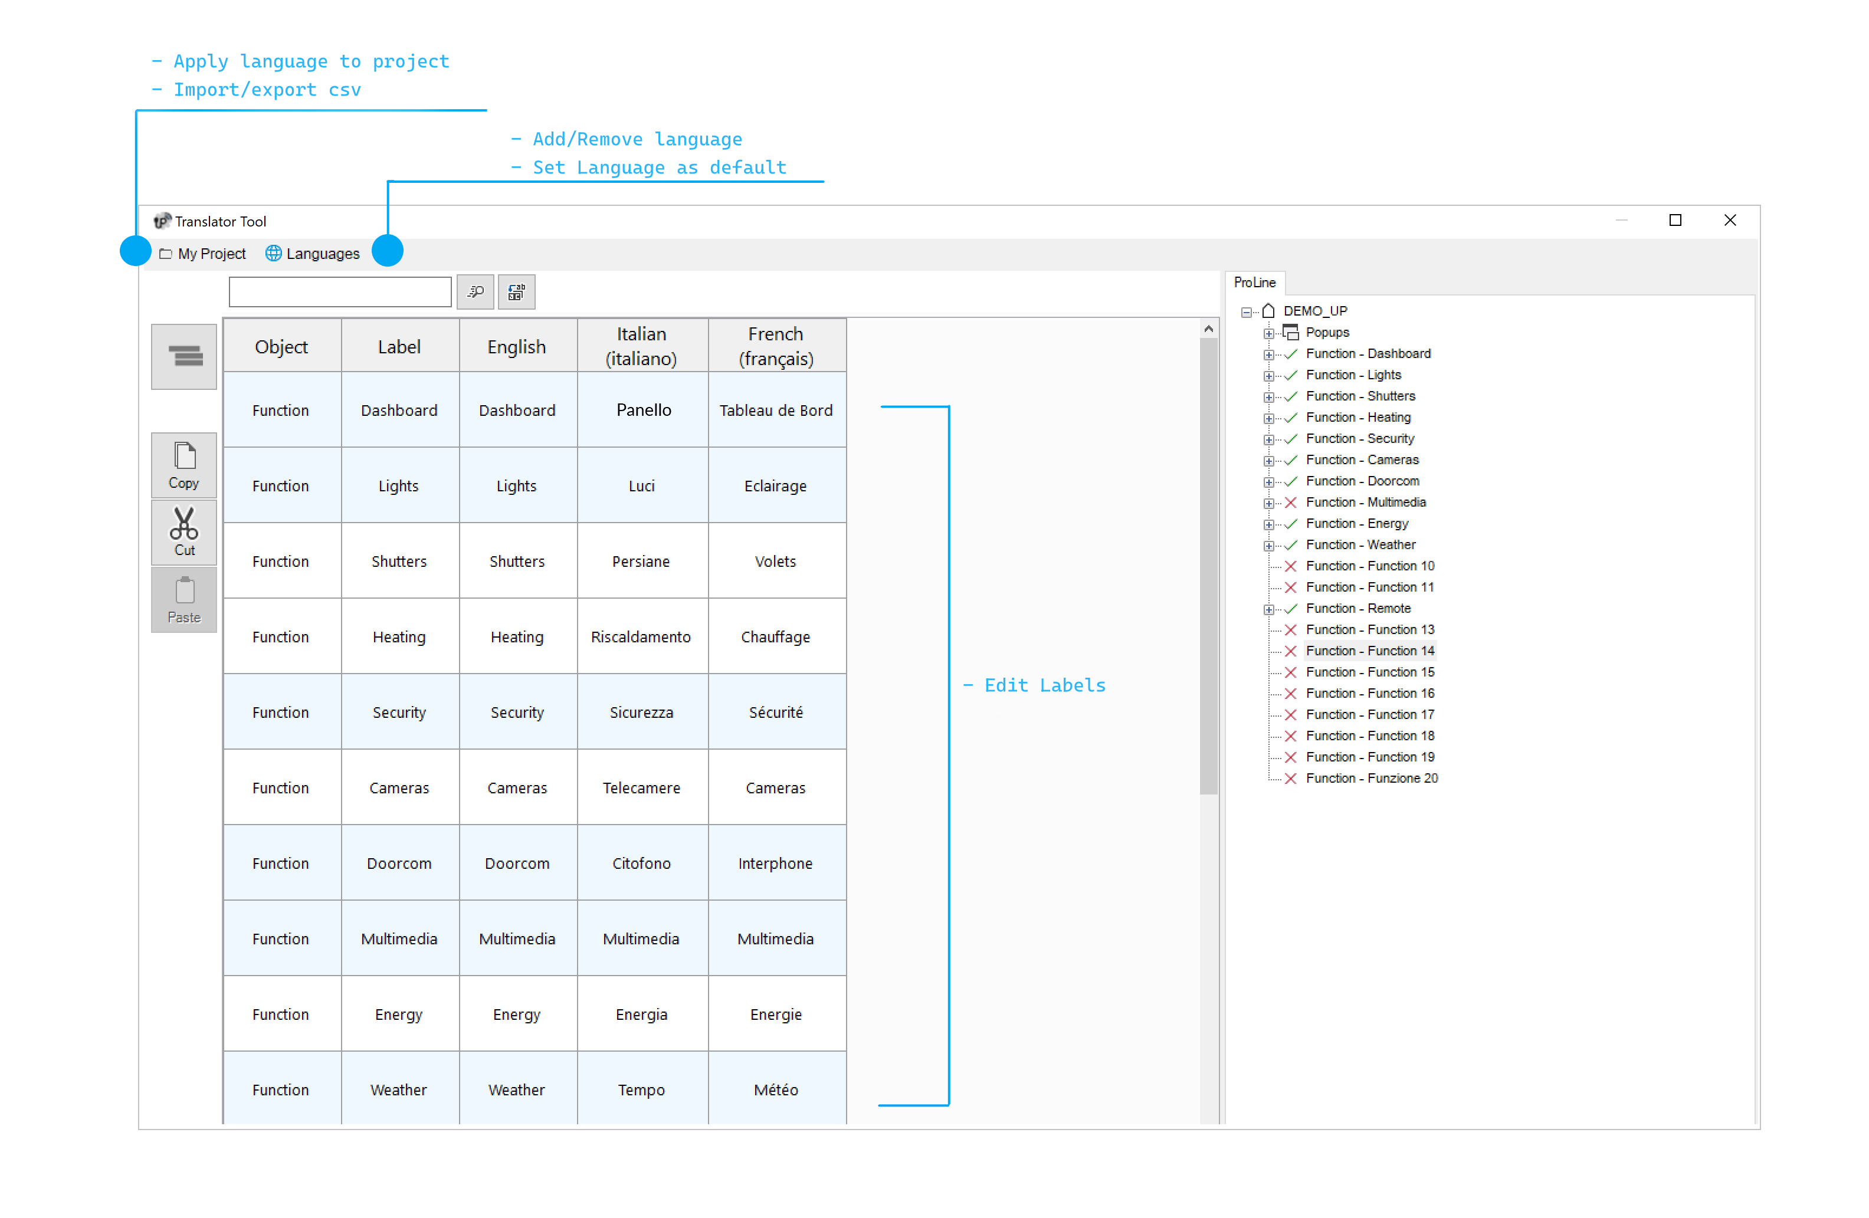Collapse the DEMO_UP tree root
1869x1218 pixels.
(1246, 312)
